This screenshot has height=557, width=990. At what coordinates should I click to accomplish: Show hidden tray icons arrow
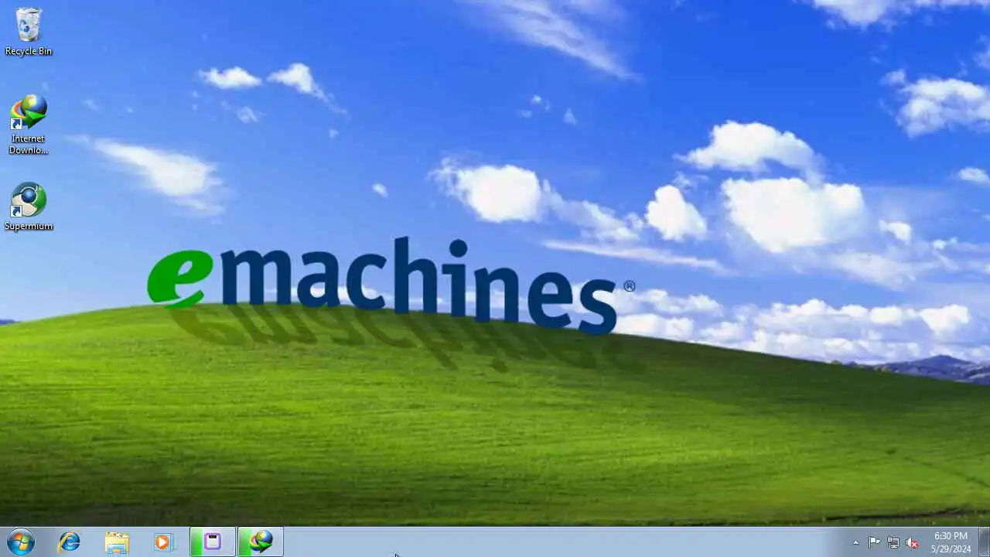tap(855, 543)
